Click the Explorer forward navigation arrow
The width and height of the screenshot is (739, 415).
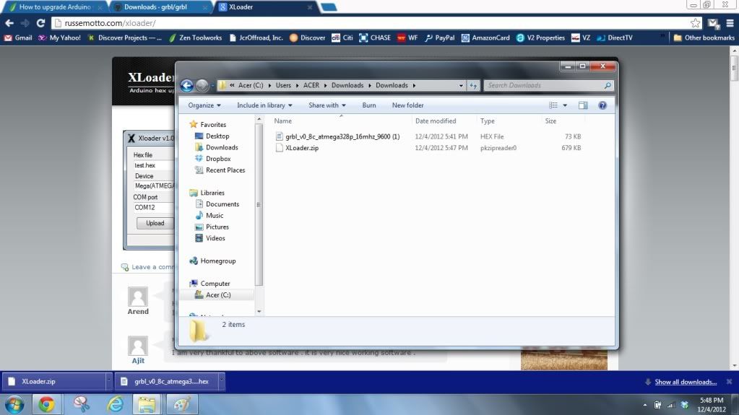pos(202,85)
